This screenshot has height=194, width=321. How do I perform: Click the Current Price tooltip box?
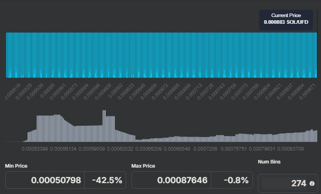tap(286, 20)
